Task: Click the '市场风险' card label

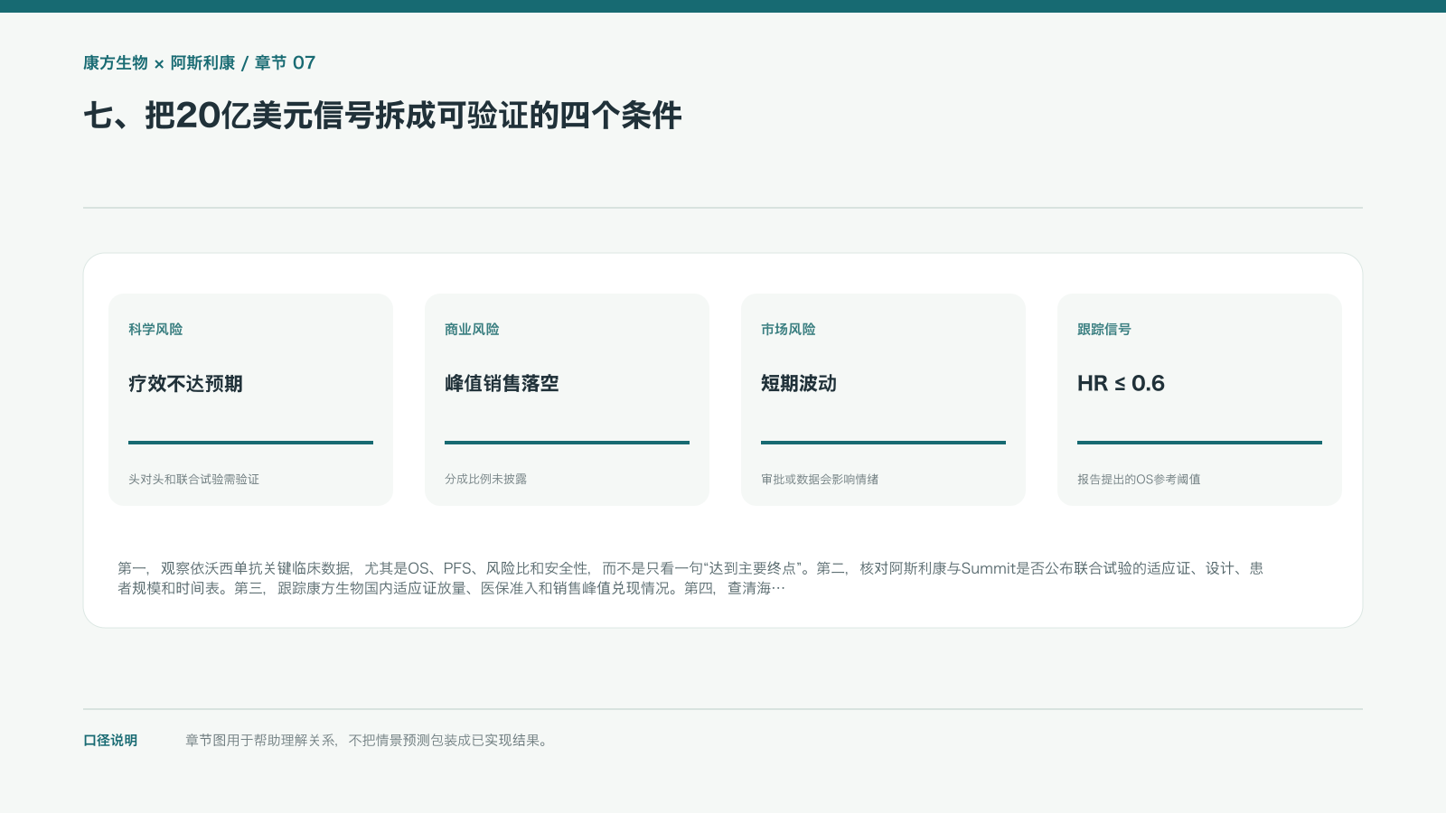Action: click(788, 330)
